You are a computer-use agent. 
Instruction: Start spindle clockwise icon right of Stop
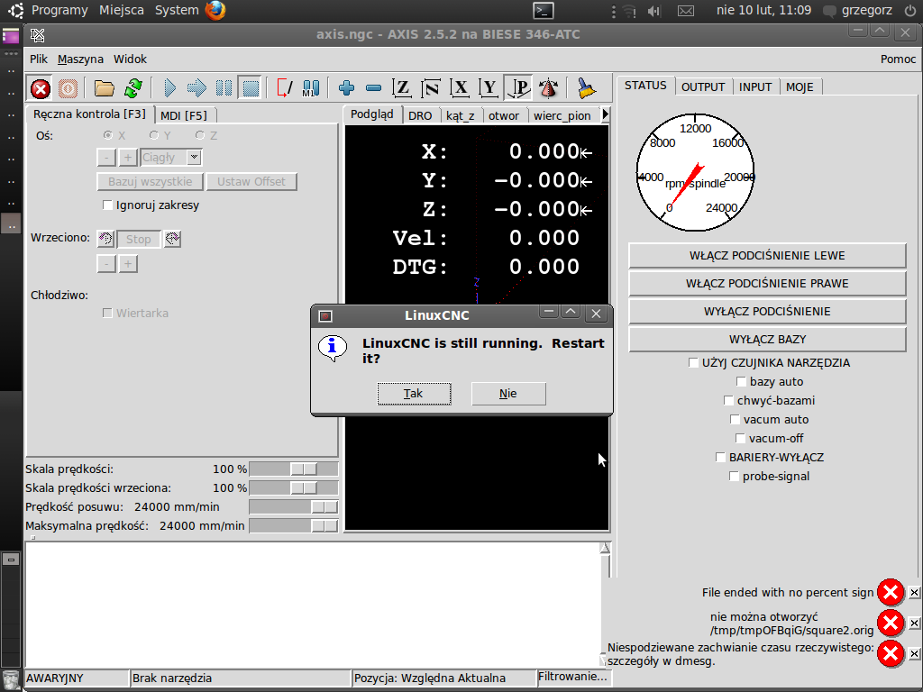172,239
